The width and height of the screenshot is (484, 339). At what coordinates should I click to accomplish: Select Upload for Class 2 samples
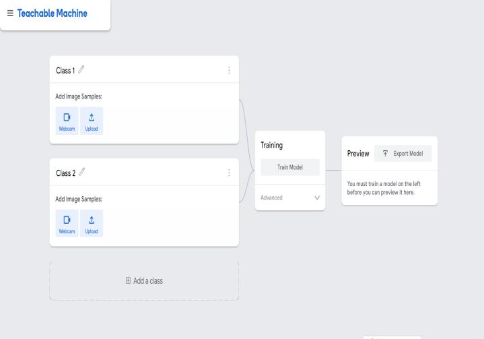point(92,223)
